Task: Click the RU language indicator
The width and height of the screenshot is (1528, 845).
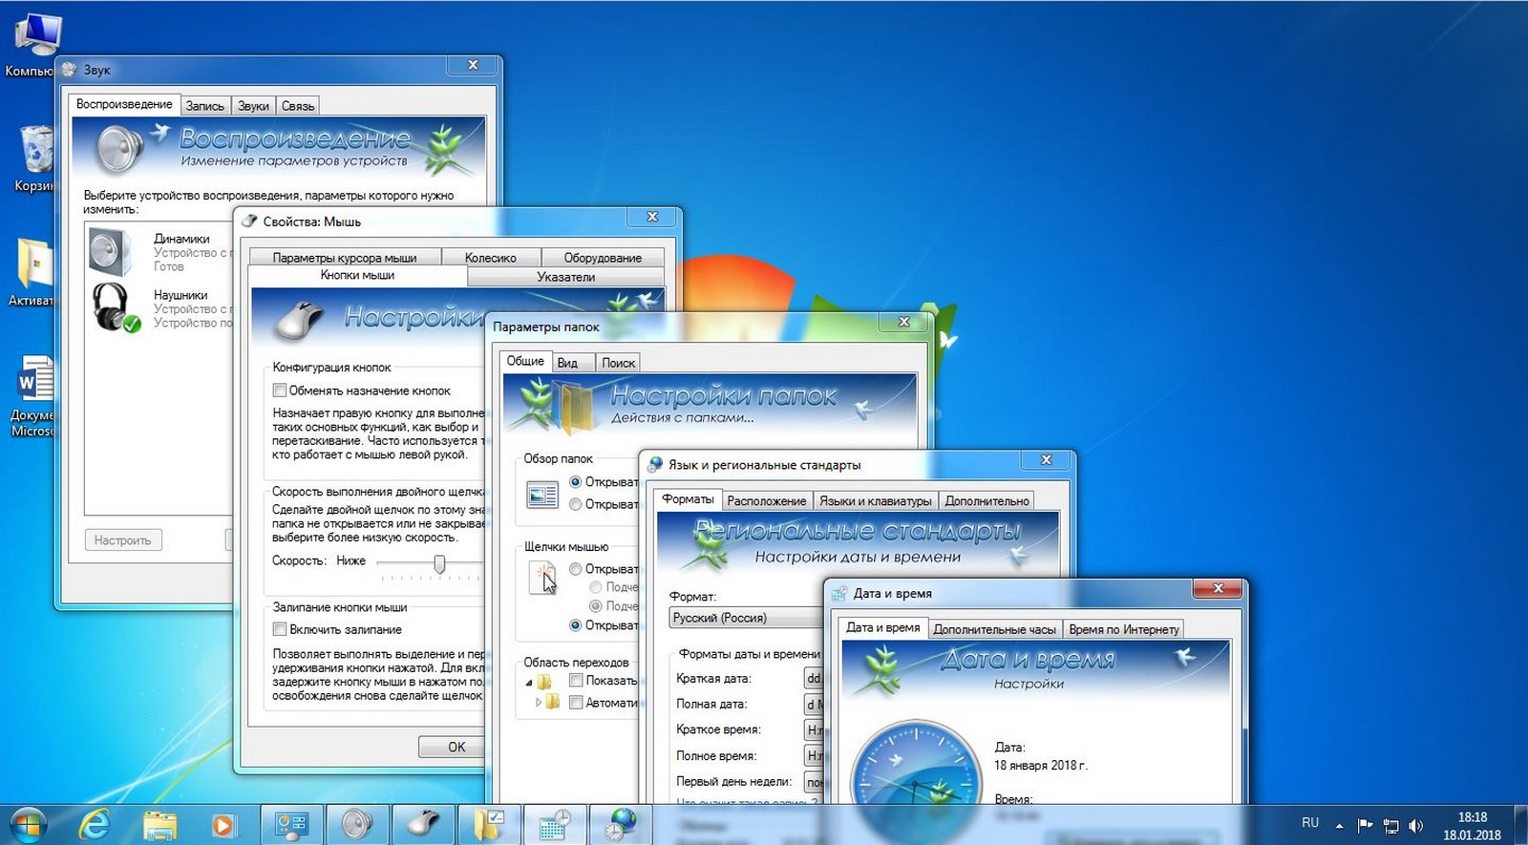Action: (x=1310, y=822)
